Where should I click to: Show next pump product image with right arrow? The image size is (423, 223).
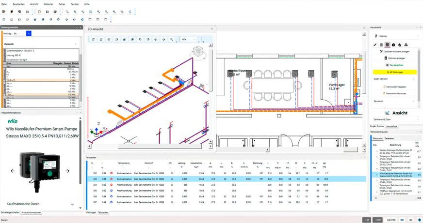pyautogui.click(x=67, y=171)
